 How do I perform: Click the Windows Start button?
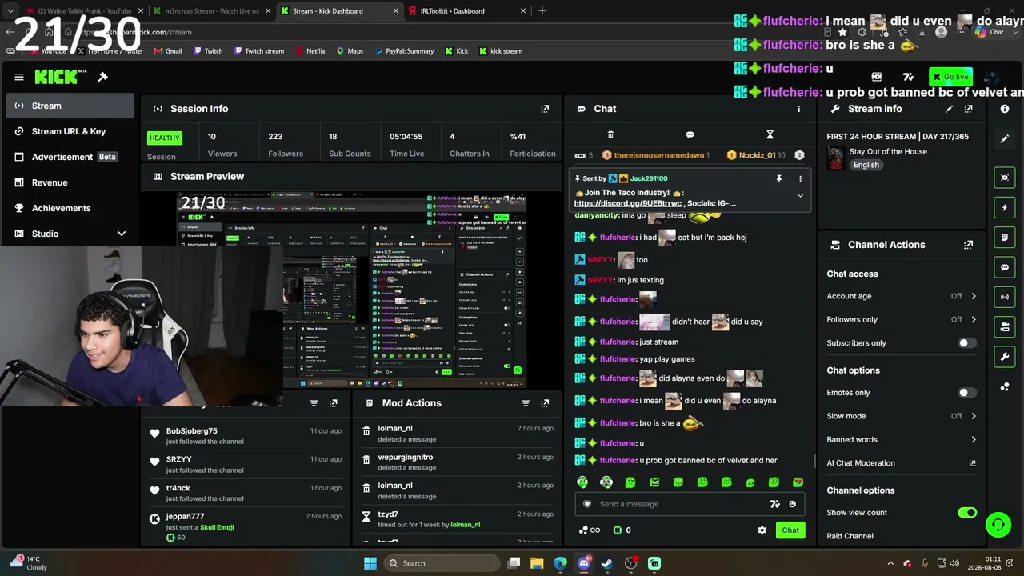click(x=370, y=563)
